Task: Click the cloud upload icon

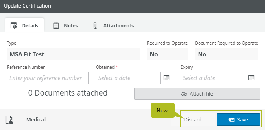Action: [x=184, y=94]
